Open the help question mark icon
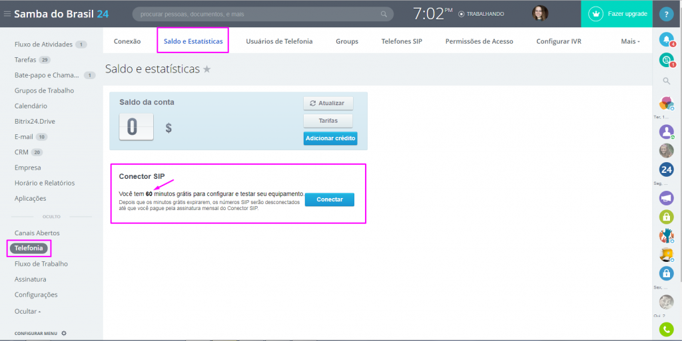 pos(666,15)
